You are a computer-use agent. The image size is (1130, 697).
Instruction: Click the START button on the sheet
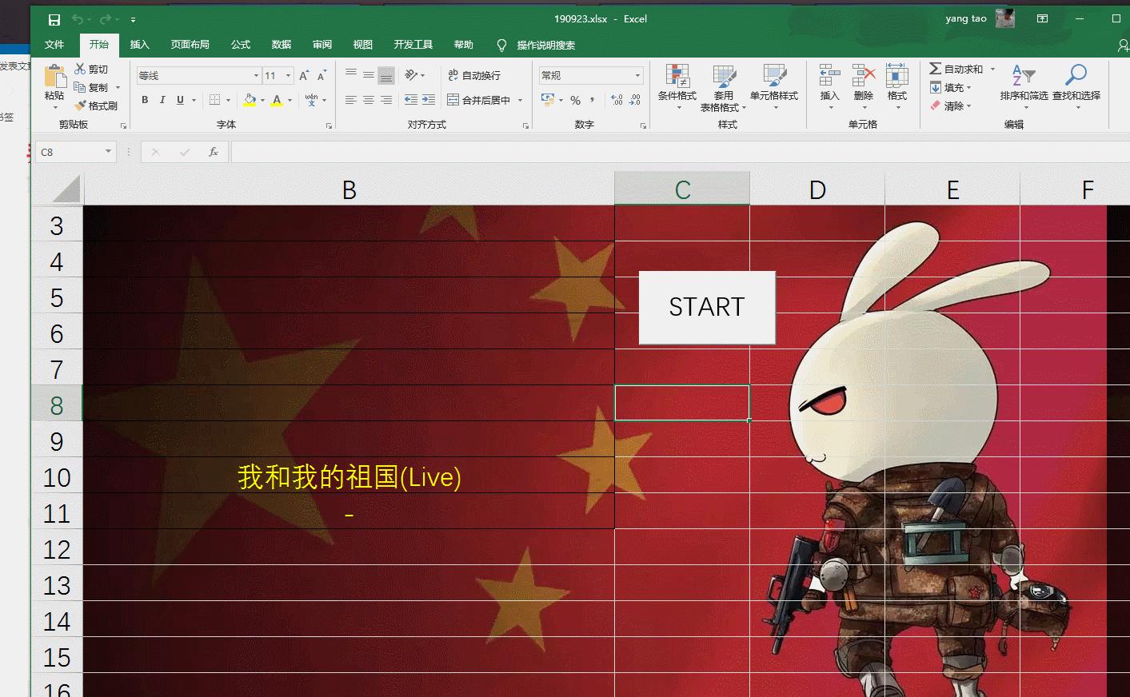point(707,308)
